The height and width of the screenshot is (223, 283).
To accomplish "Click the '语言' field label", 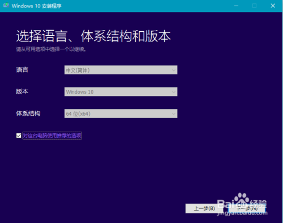I will click(x=22, y=70).
